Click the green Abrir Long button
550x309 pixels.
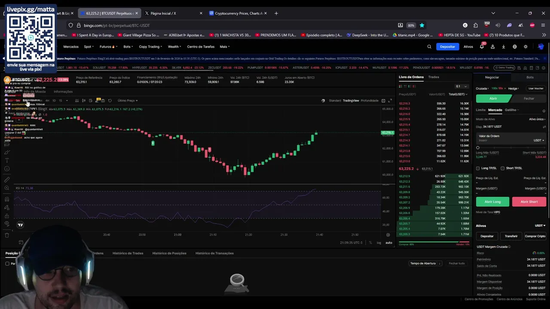point(492,202)
